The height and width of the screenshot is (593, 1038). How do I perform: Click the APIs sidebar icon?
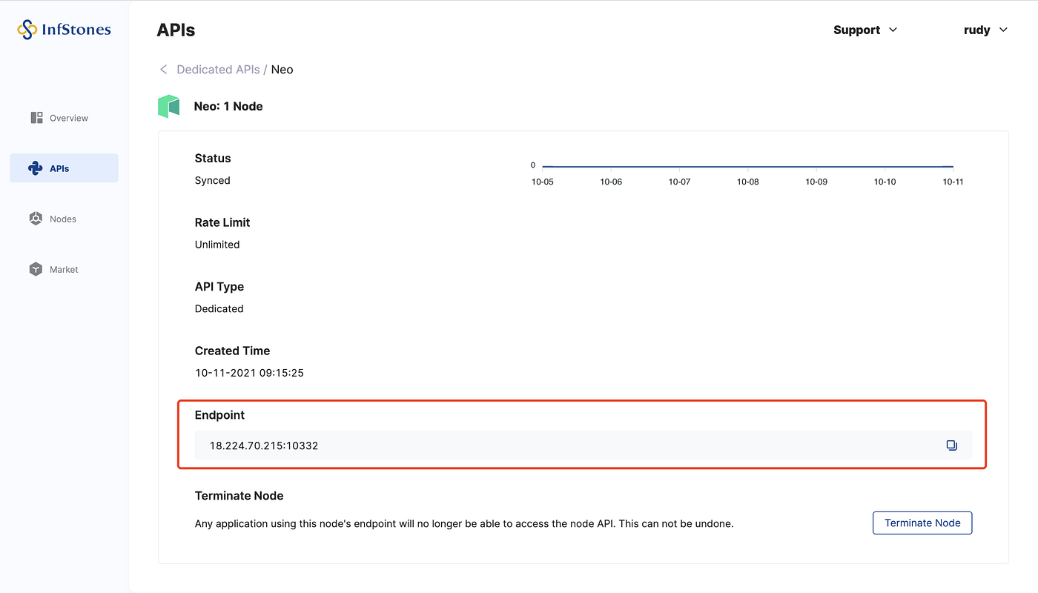(35, 168)
